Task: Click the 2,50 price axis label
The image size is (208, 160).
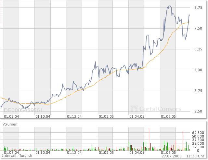Action: tap(198, 111)
